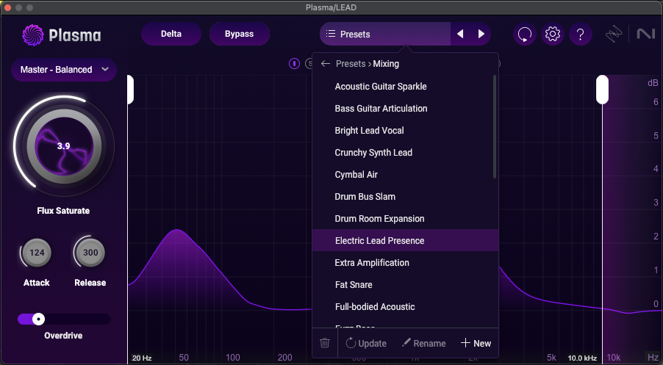Select the Full-bodied Acoustic preset

point(405,307)
